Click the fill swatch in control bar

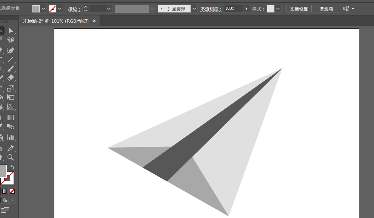pos(36,9)
